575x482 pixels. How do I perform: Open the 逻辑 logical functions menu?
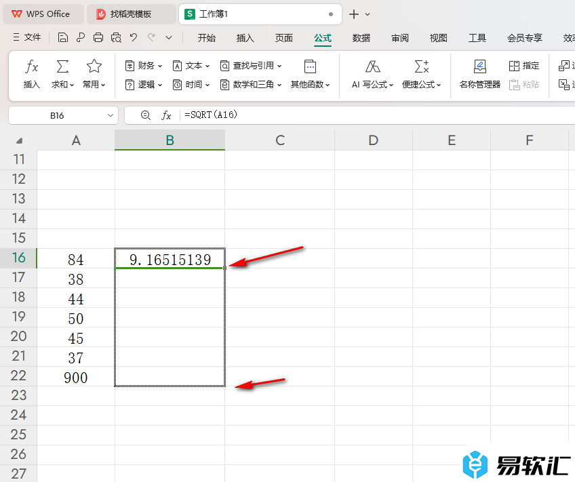(143, 85)
